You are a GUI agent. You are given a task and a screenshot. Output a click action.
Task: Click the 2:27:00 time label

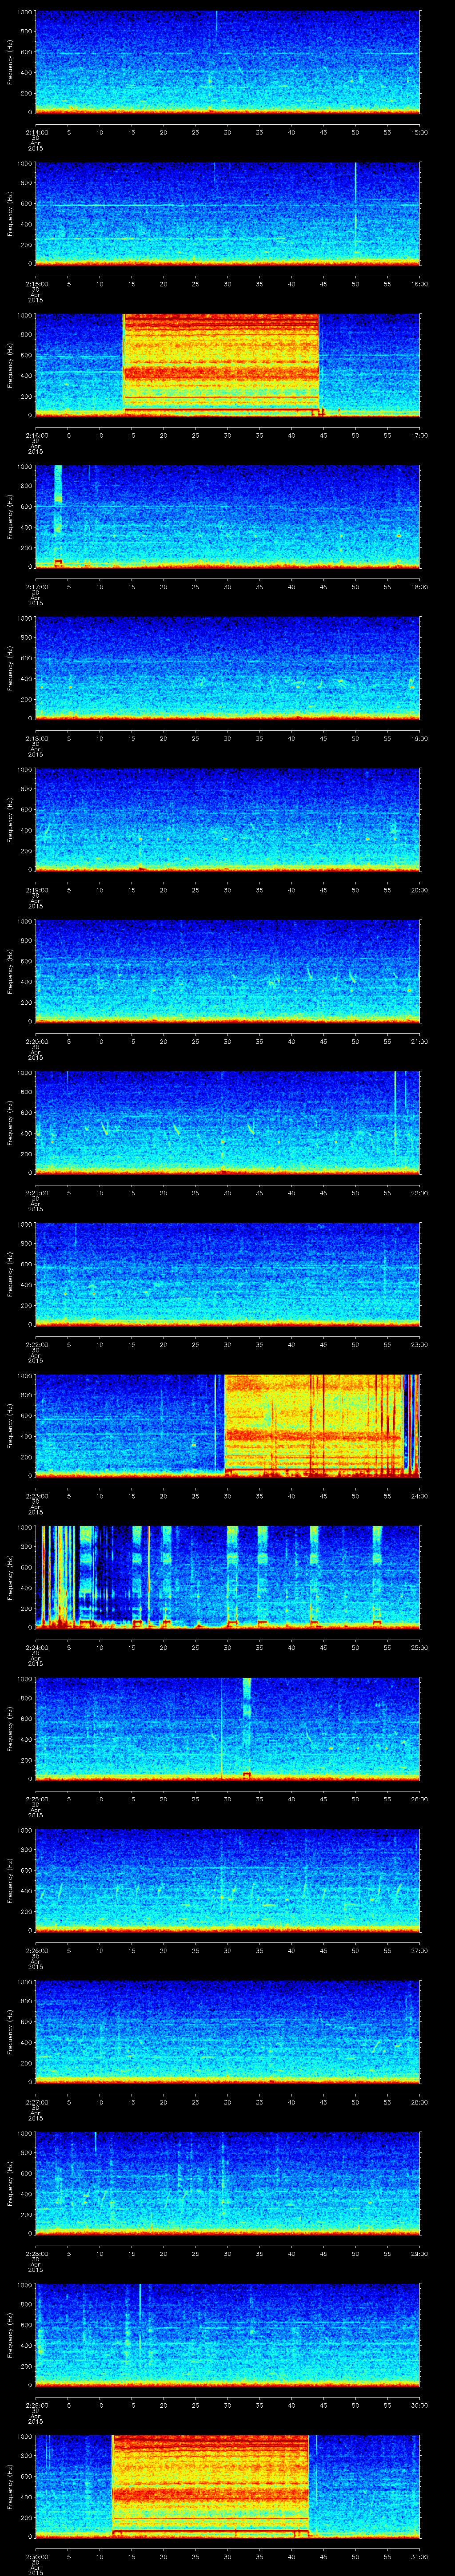pyautogui.click(x=35, y=2102)
